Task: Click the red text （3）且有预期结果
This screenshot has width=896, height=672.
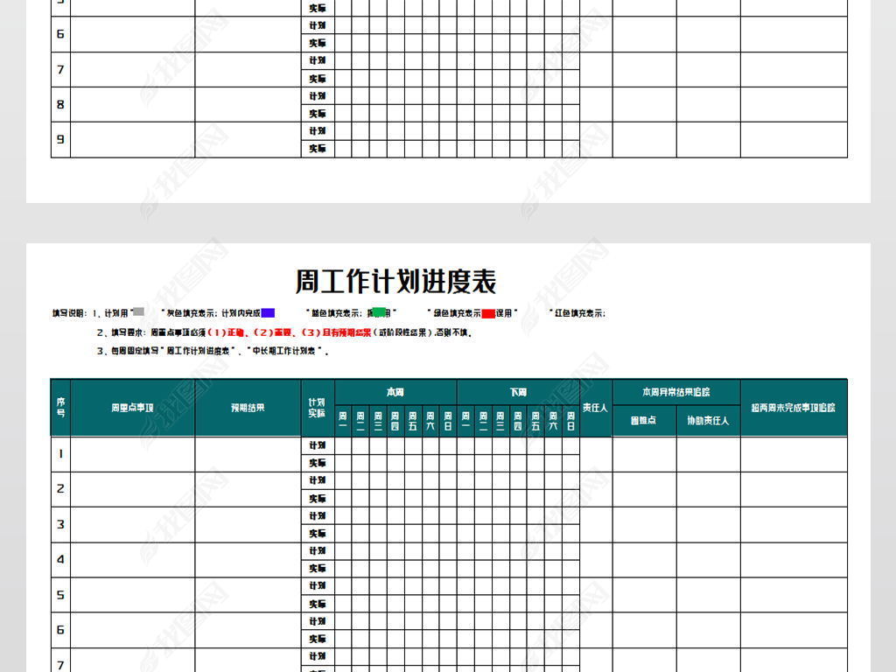Action: pos(336,332)
